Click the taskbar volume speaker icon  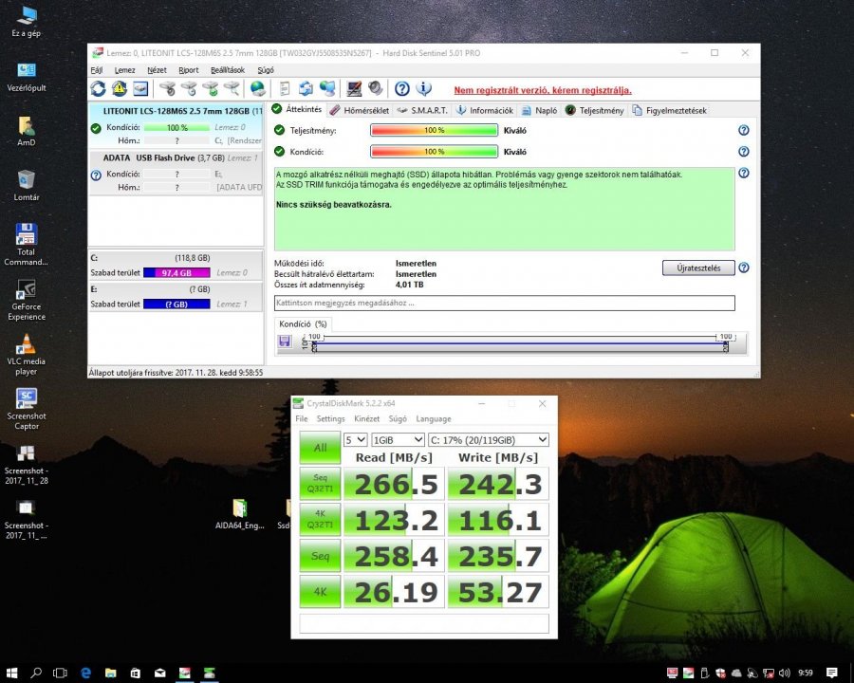click(785, 673)
